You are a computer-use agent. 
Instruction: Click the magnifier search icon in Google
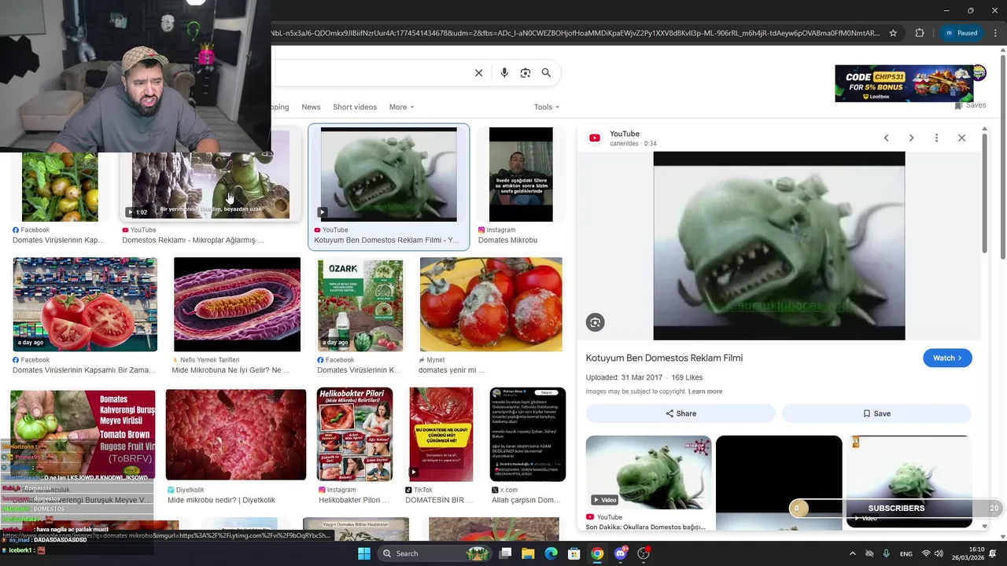(546, 73)
